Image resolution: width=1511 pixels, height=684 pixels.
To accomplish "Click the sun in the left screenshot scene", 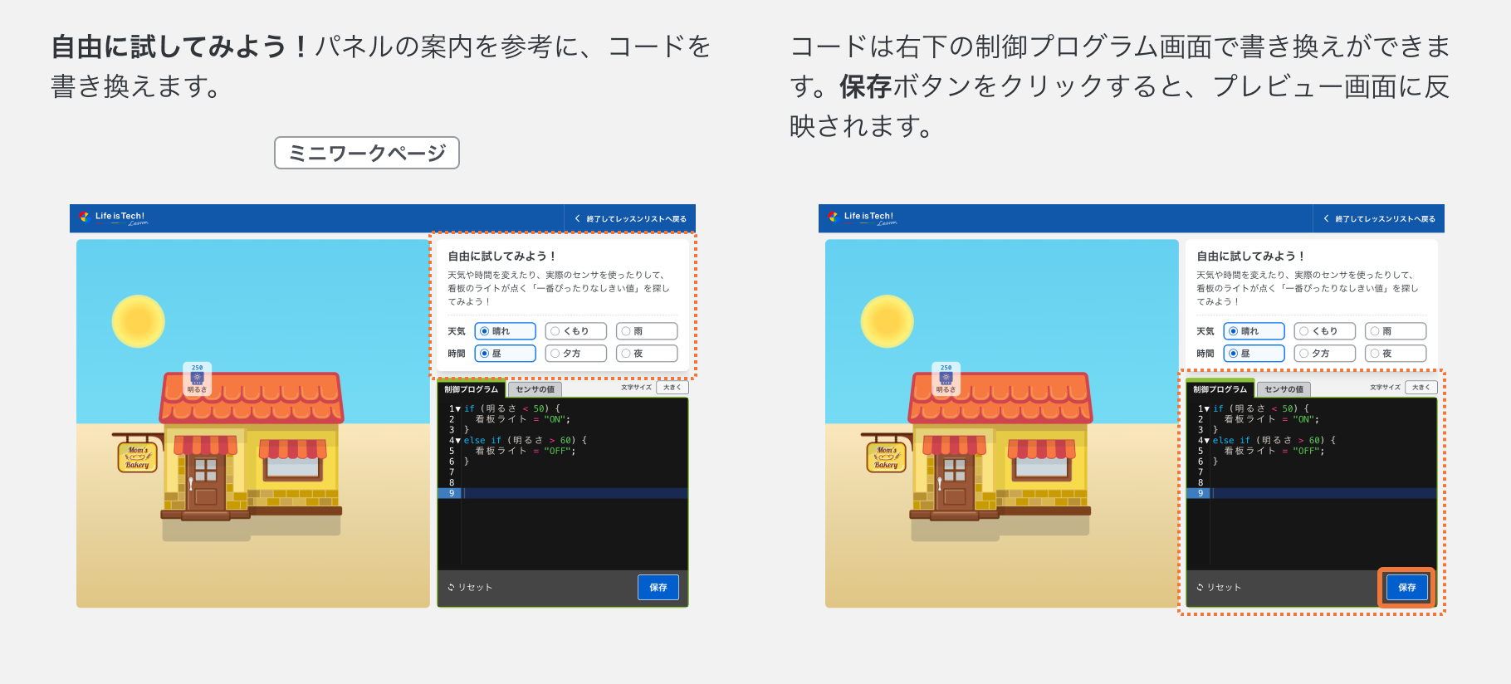I will click(138, 321).
